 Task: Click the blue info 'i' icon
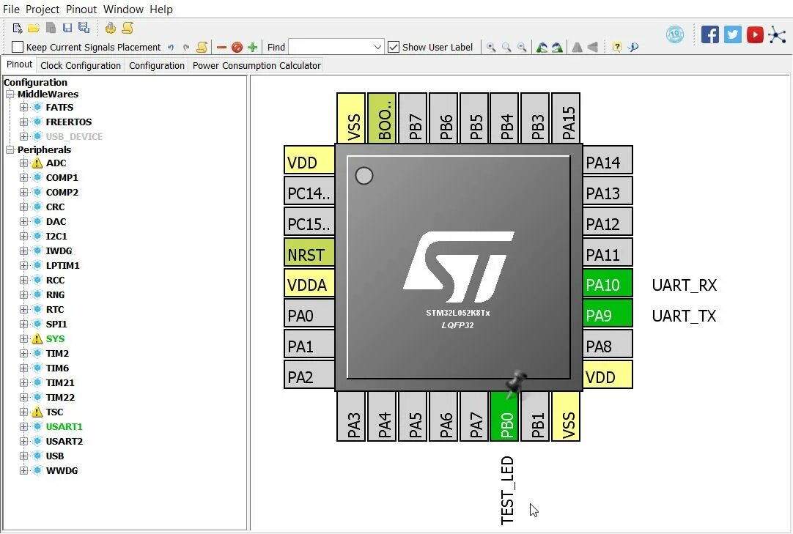click(x=632, y=48)
